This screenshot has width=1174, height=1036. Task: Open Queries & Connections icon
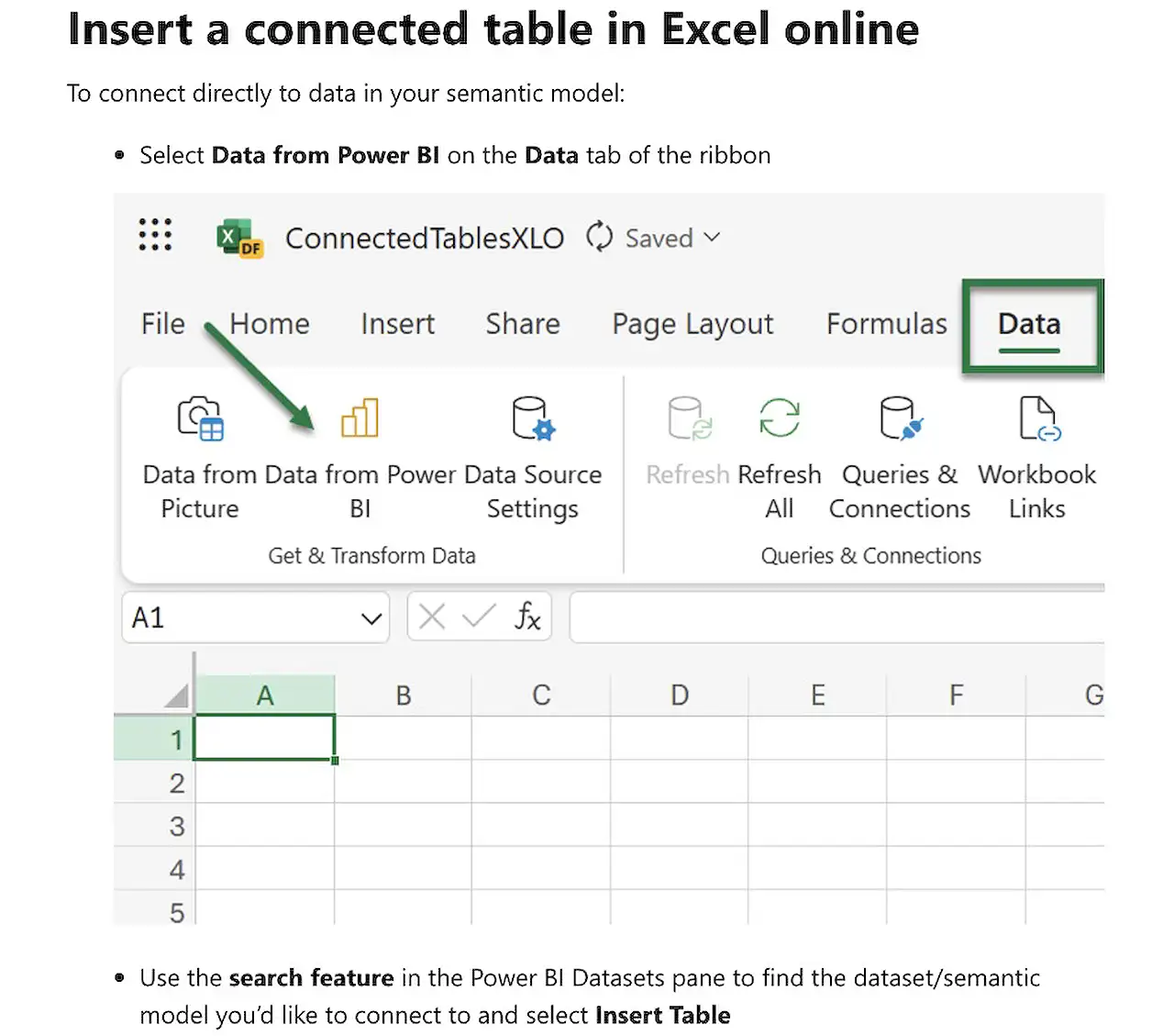point(901,418)
